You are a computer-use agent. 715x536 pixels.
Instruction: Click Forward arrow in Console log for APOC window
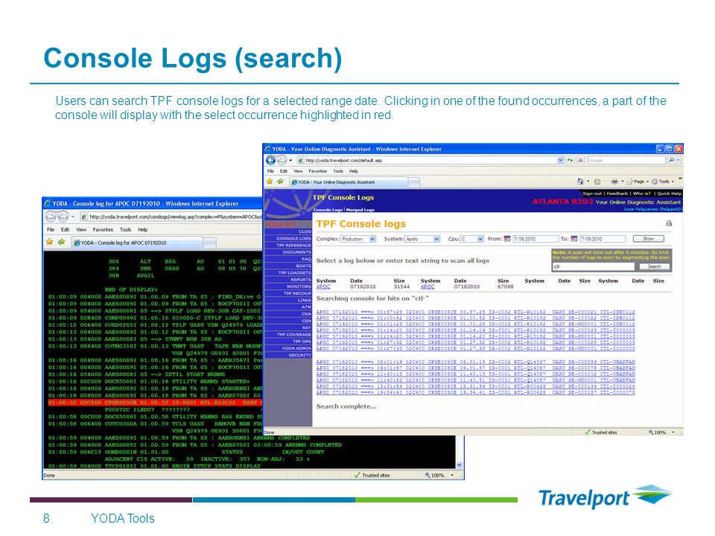[x=63, y=217]
